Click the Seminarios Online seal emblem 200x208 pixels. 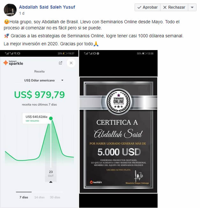(x=119, y=101)
